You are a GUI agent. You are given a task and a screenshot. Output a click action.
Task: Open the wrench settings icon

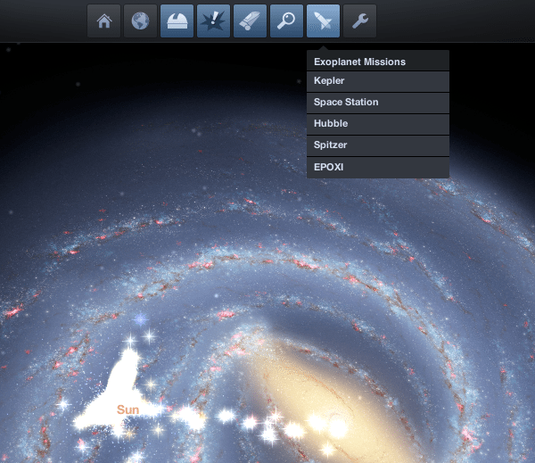click(360, 21)
